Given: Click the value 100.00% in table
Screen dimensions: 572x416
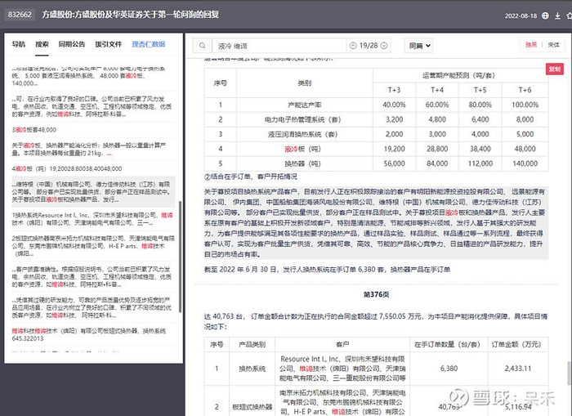Looking at the screenshot, I should coord(525,105).
